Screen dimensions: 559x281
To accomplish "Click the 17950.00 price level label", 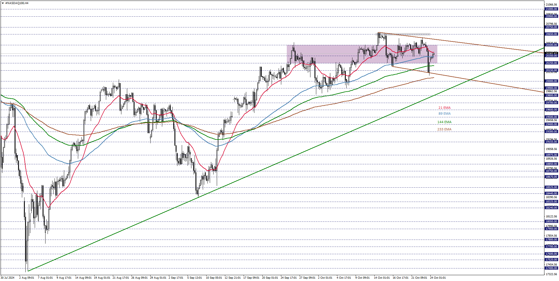I will (x=551, y=229).
